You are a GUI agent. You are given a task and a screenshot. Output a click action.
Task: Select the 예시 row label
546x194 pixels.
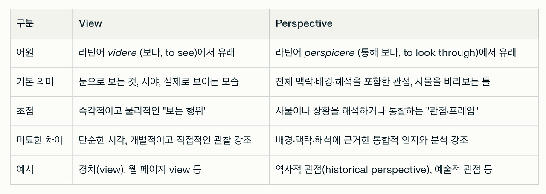(x=25, y=169)
